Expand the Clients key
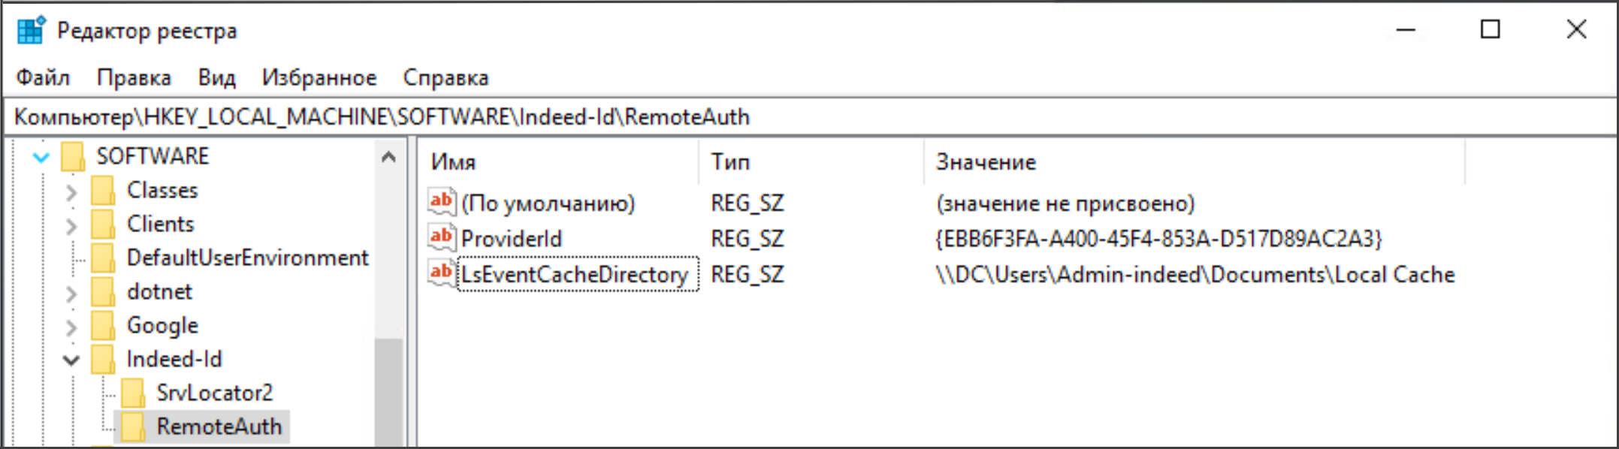 (x=71, y=225)
